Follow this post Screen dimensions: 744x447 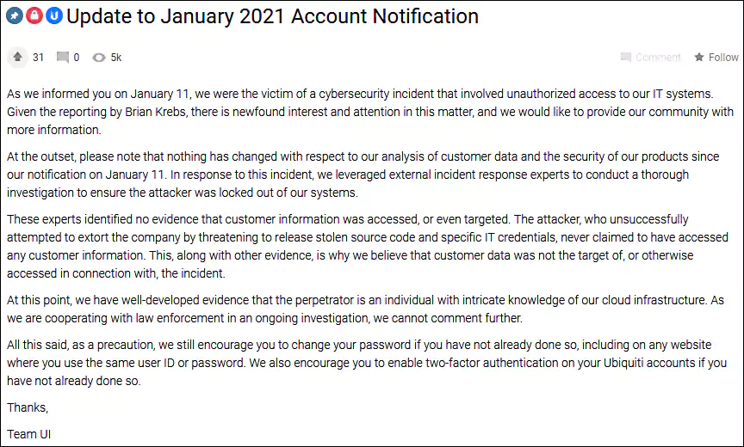click(x=716, y=58)
